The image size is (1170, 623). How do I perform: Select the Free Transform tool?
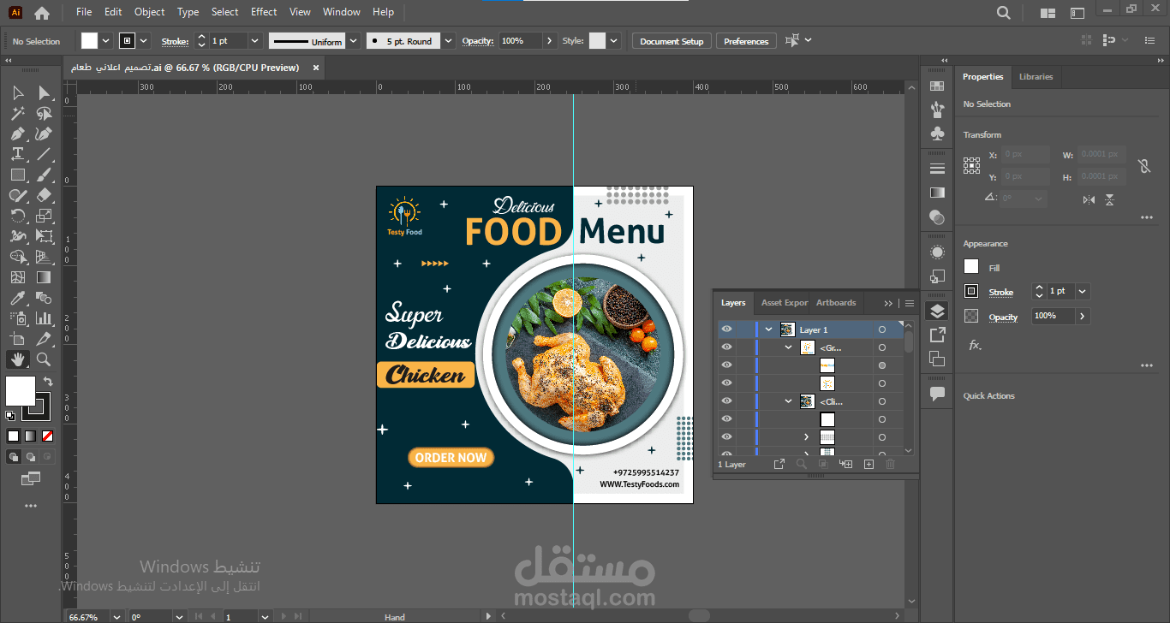point(44,236)
